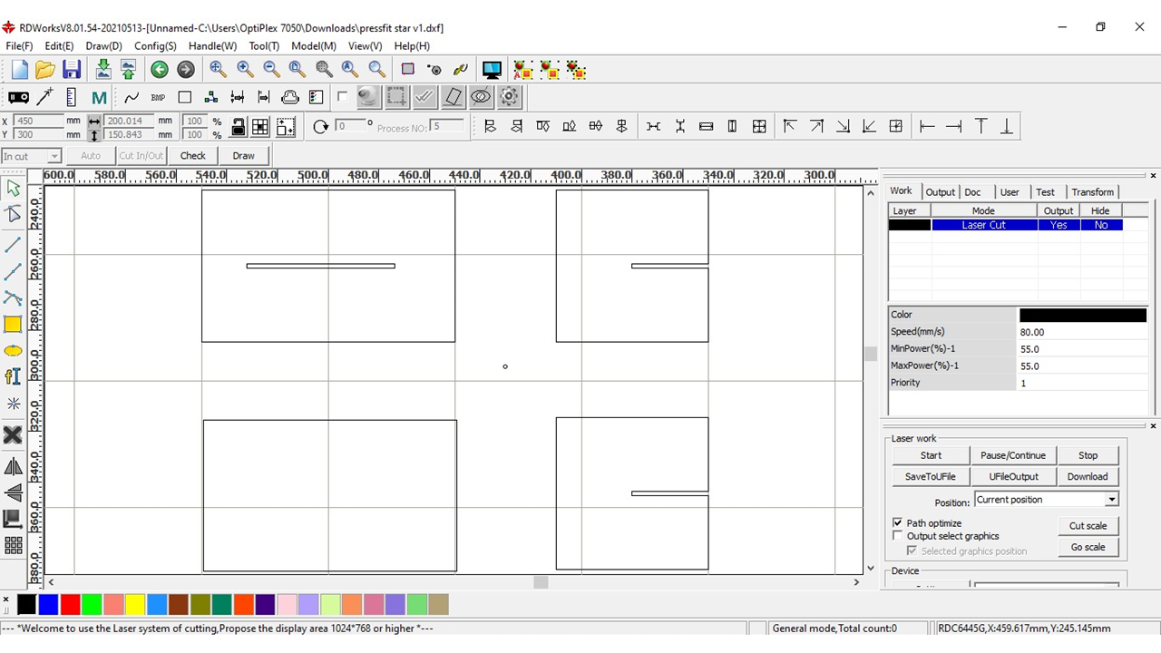1161x653 pixels.
Task: Switch to the Transform tab
Action: [x=1092, y=192]
